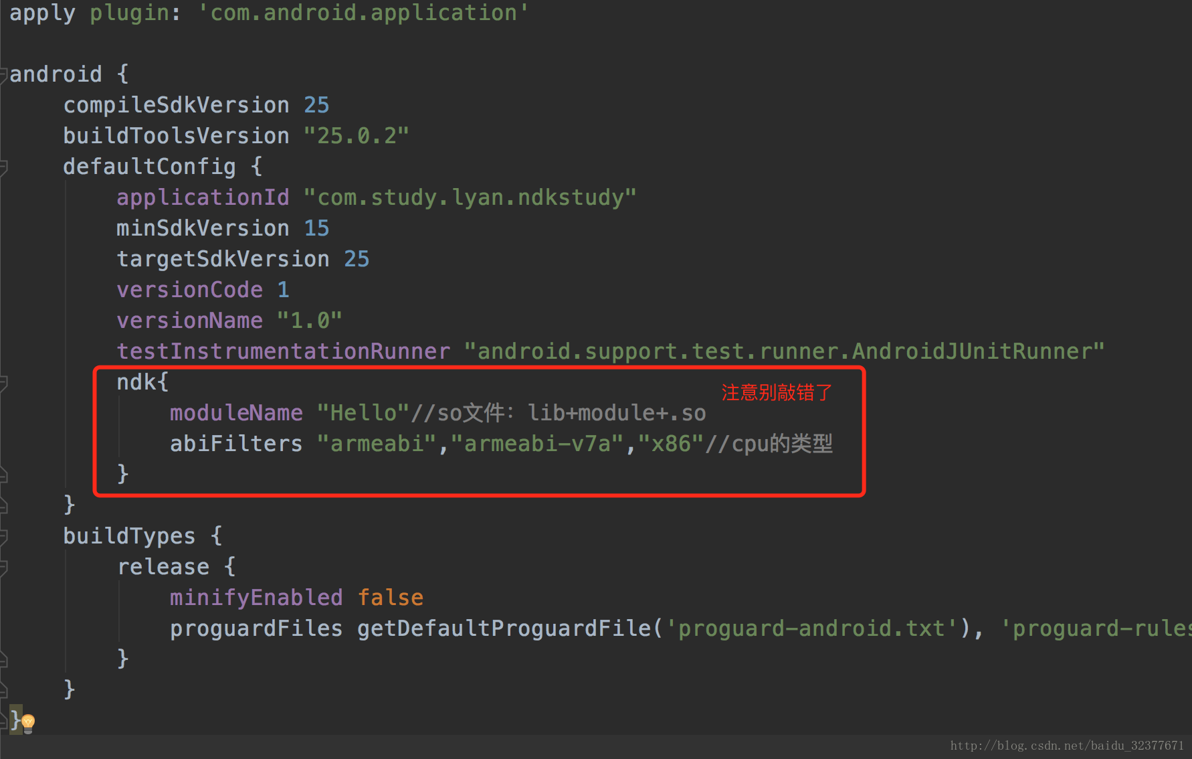The height and width of the screenshot is (759, 1192).
Task: Click the value 25 after compileSdkVersion
Action: click(316, 105)
